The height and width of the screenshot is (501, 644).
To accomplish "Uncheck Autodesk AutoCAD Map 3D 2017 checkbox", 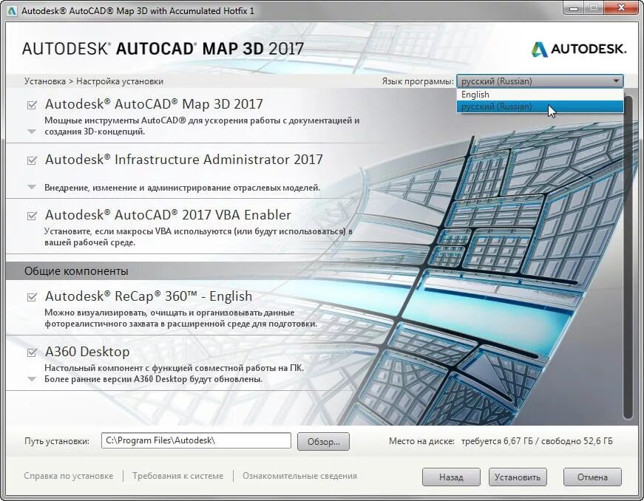I will click(x=32, y=105).
